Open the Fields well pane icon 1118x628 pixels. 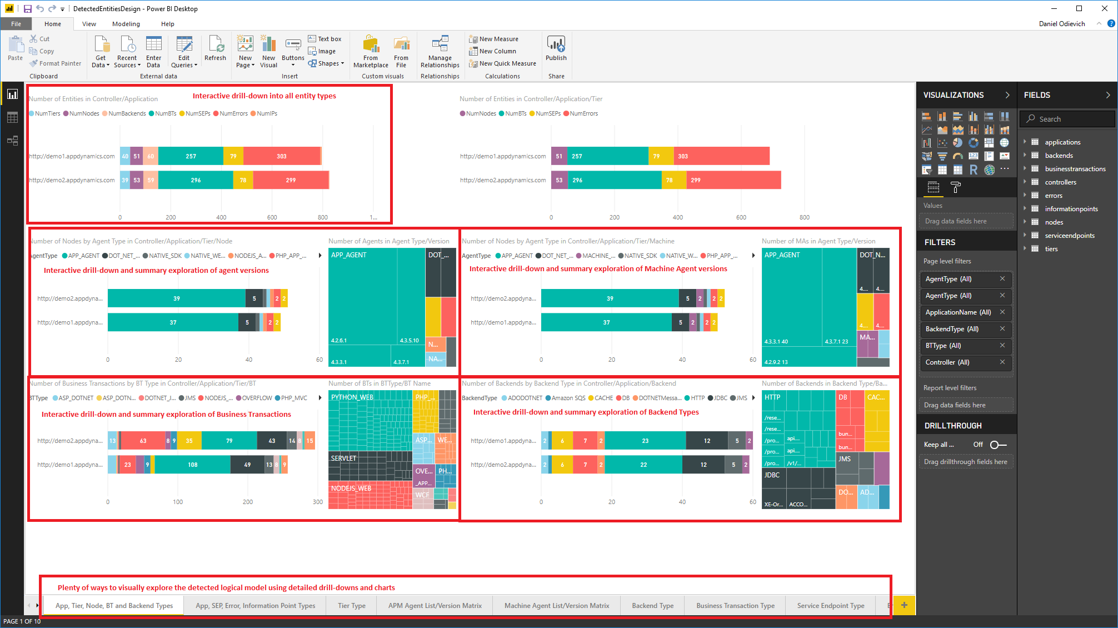tap(934, 188)
